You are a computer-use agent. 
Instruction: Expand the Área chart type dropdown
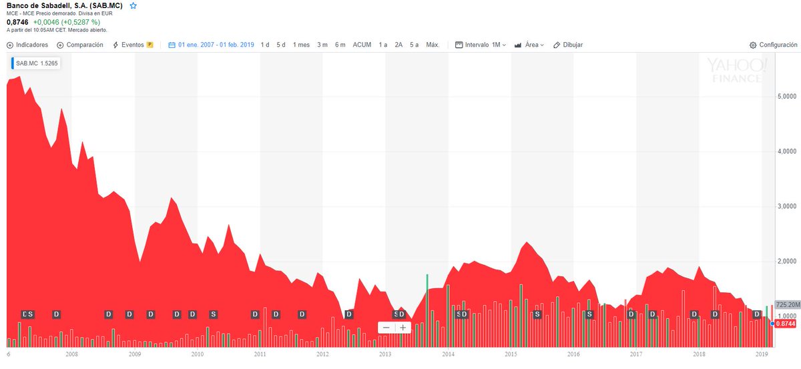coord(529,45)
